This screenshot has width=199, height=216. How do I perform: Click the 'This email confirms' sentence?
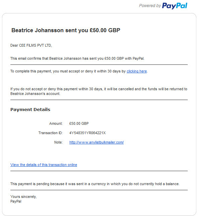tap(77, 58)
